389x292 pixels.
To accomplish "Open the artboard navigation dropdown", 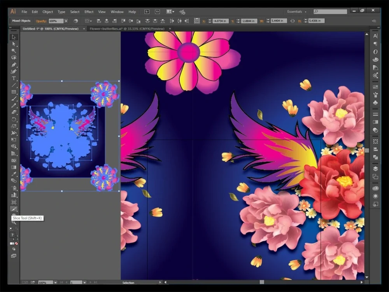I will [84, 282].
